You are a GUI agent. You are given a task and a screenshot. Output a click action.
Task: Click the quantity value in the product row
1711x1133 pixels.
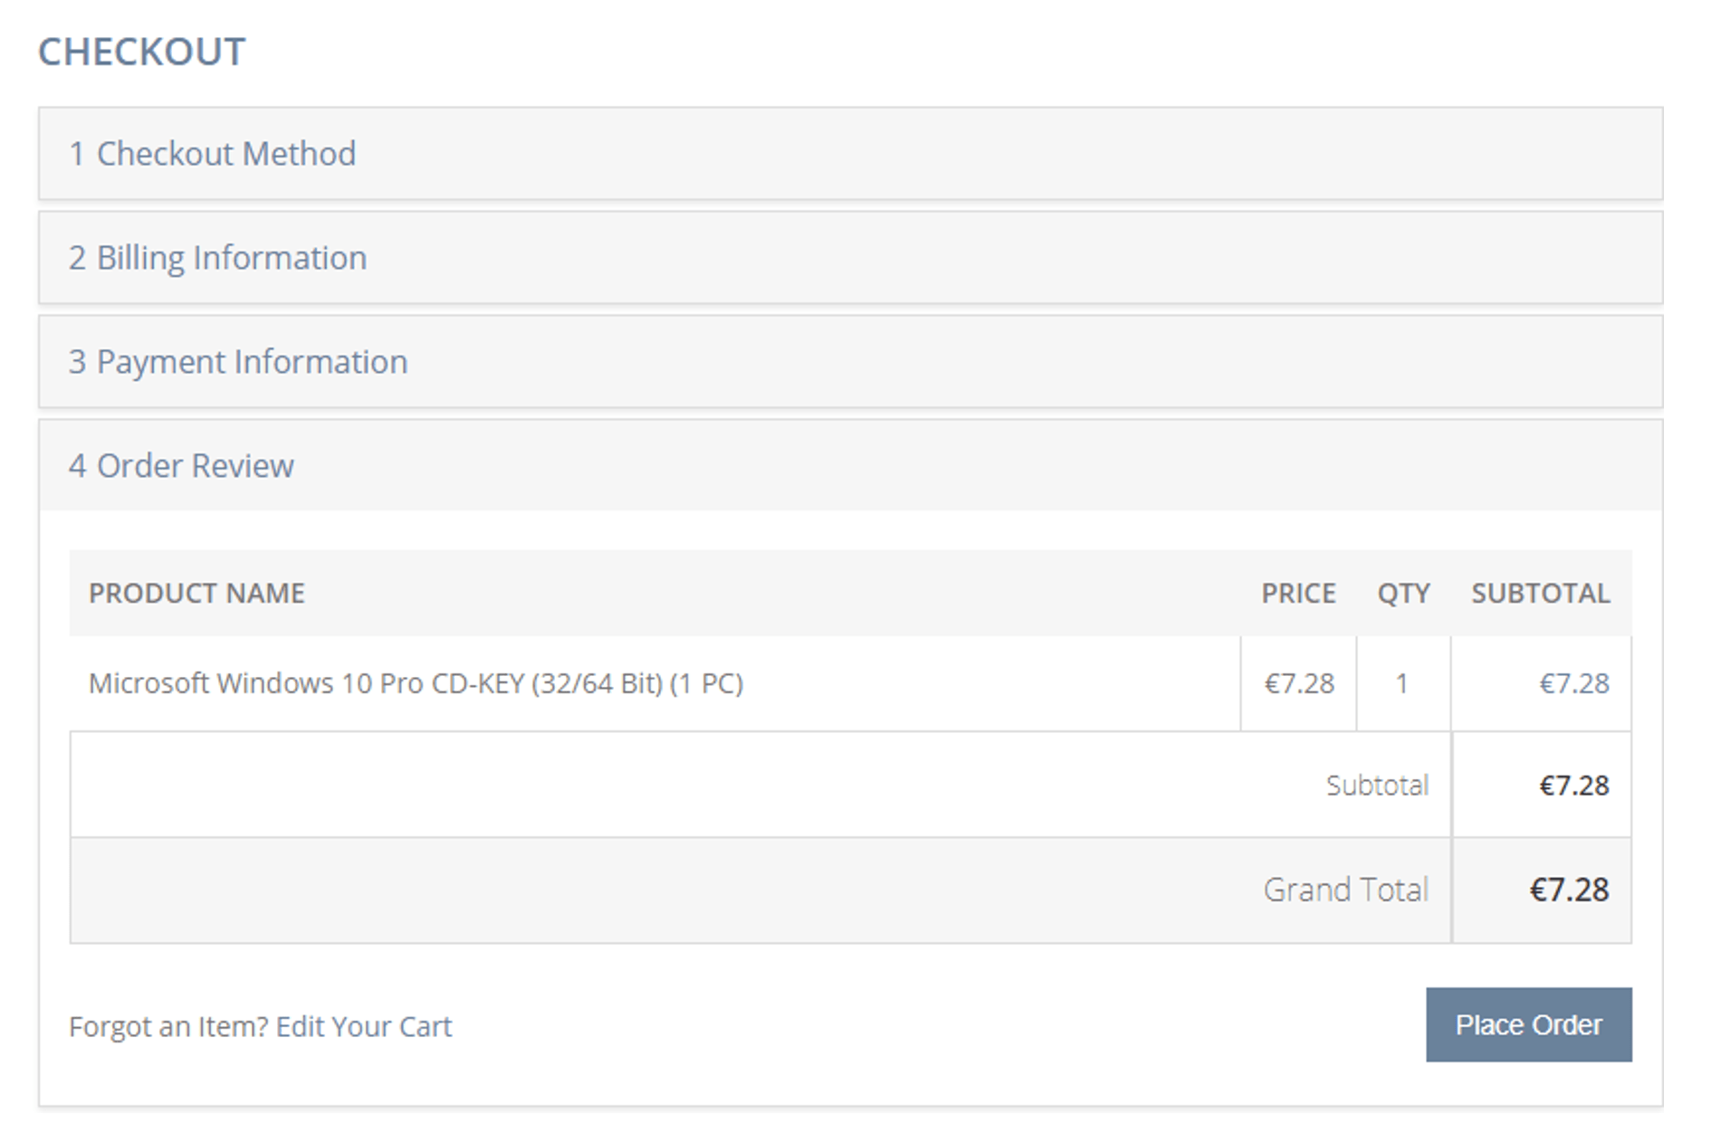tap(1401, 683)
